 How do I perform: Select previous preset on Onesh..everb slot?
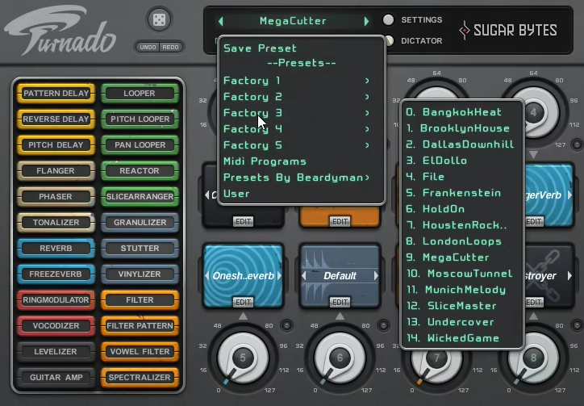(207, 276)
